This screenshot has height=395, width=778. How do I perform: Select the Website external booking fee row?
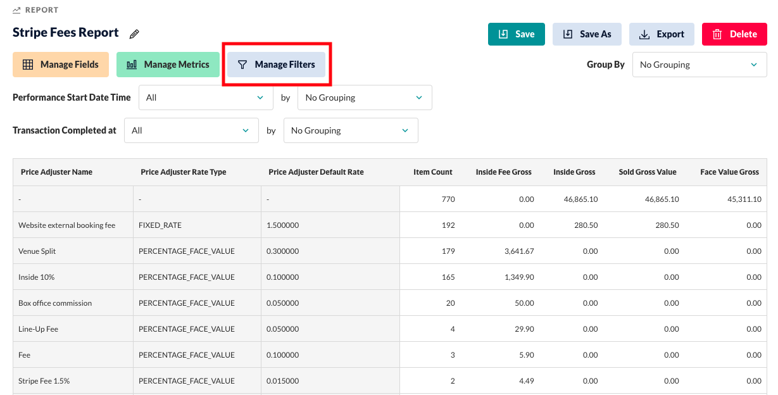click(390, 225)
